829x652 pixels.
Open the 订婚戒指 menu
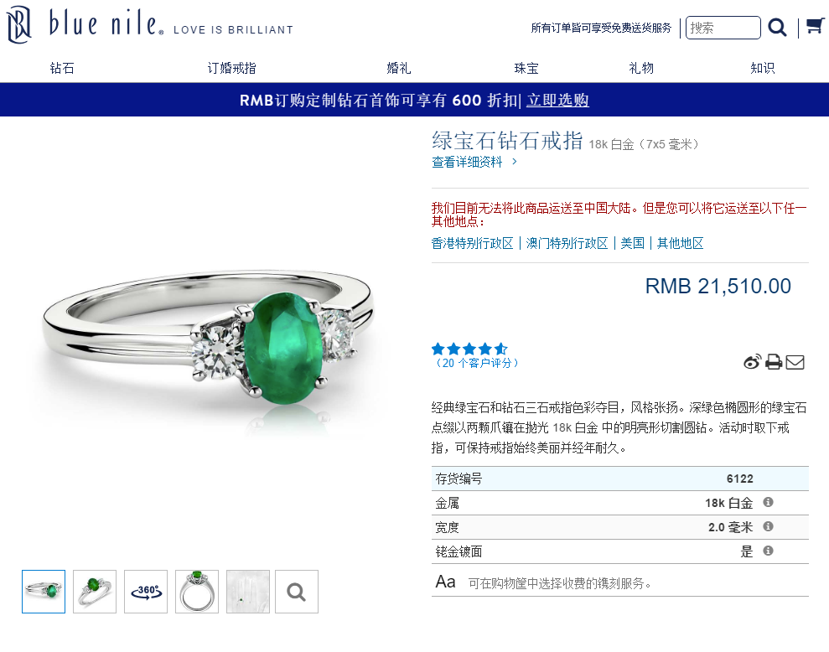pyautogui.click(x=231, y=68)
